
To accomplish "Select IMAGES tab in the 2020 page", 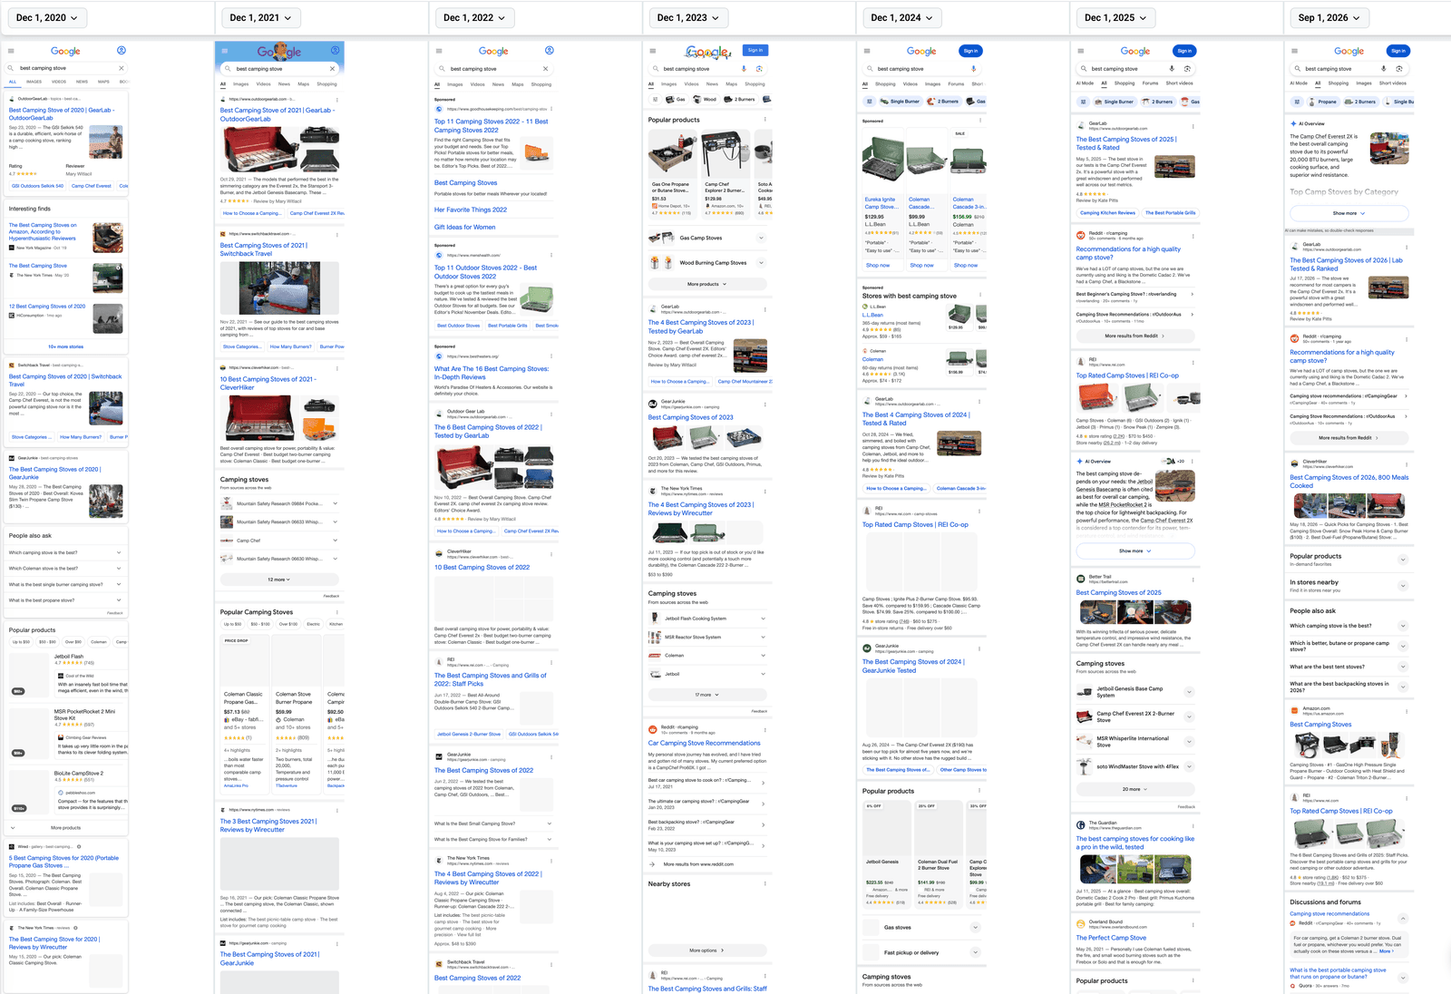I will click(34, 82).
